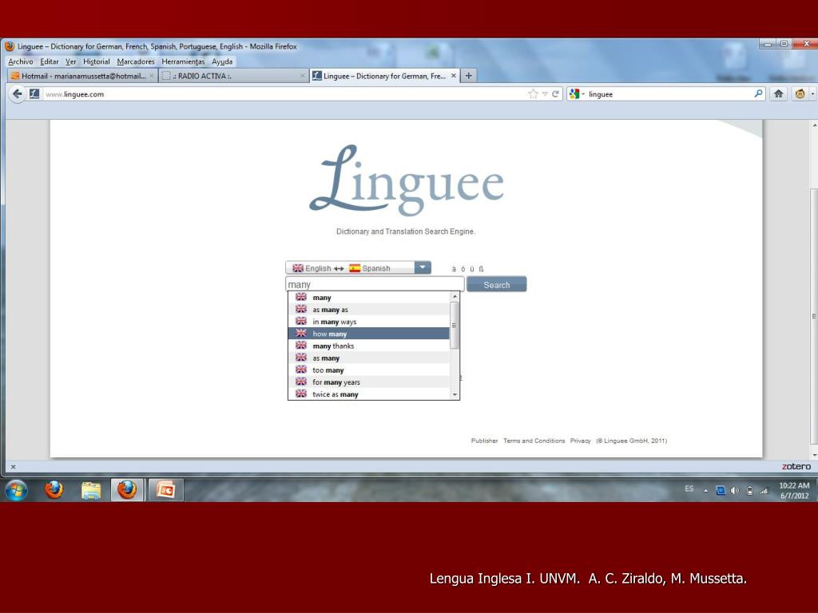The width and height of the screenshot is (818, 613).
Task: Open the URL history dropdown arrow
Action: (x=545, y=94)
